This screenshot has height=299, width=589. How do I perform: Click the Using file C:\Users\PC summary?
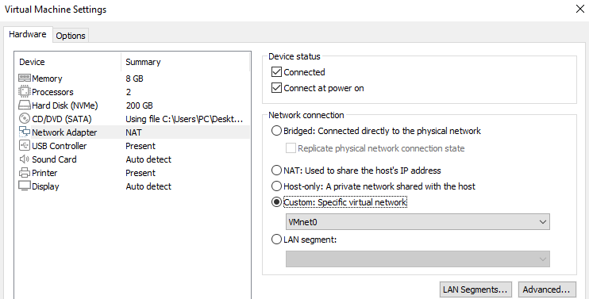point(184,119)
